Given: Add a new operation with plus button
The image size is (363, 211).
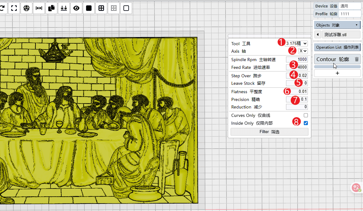Looking at the screenshot, I should [x=337, y=73].
